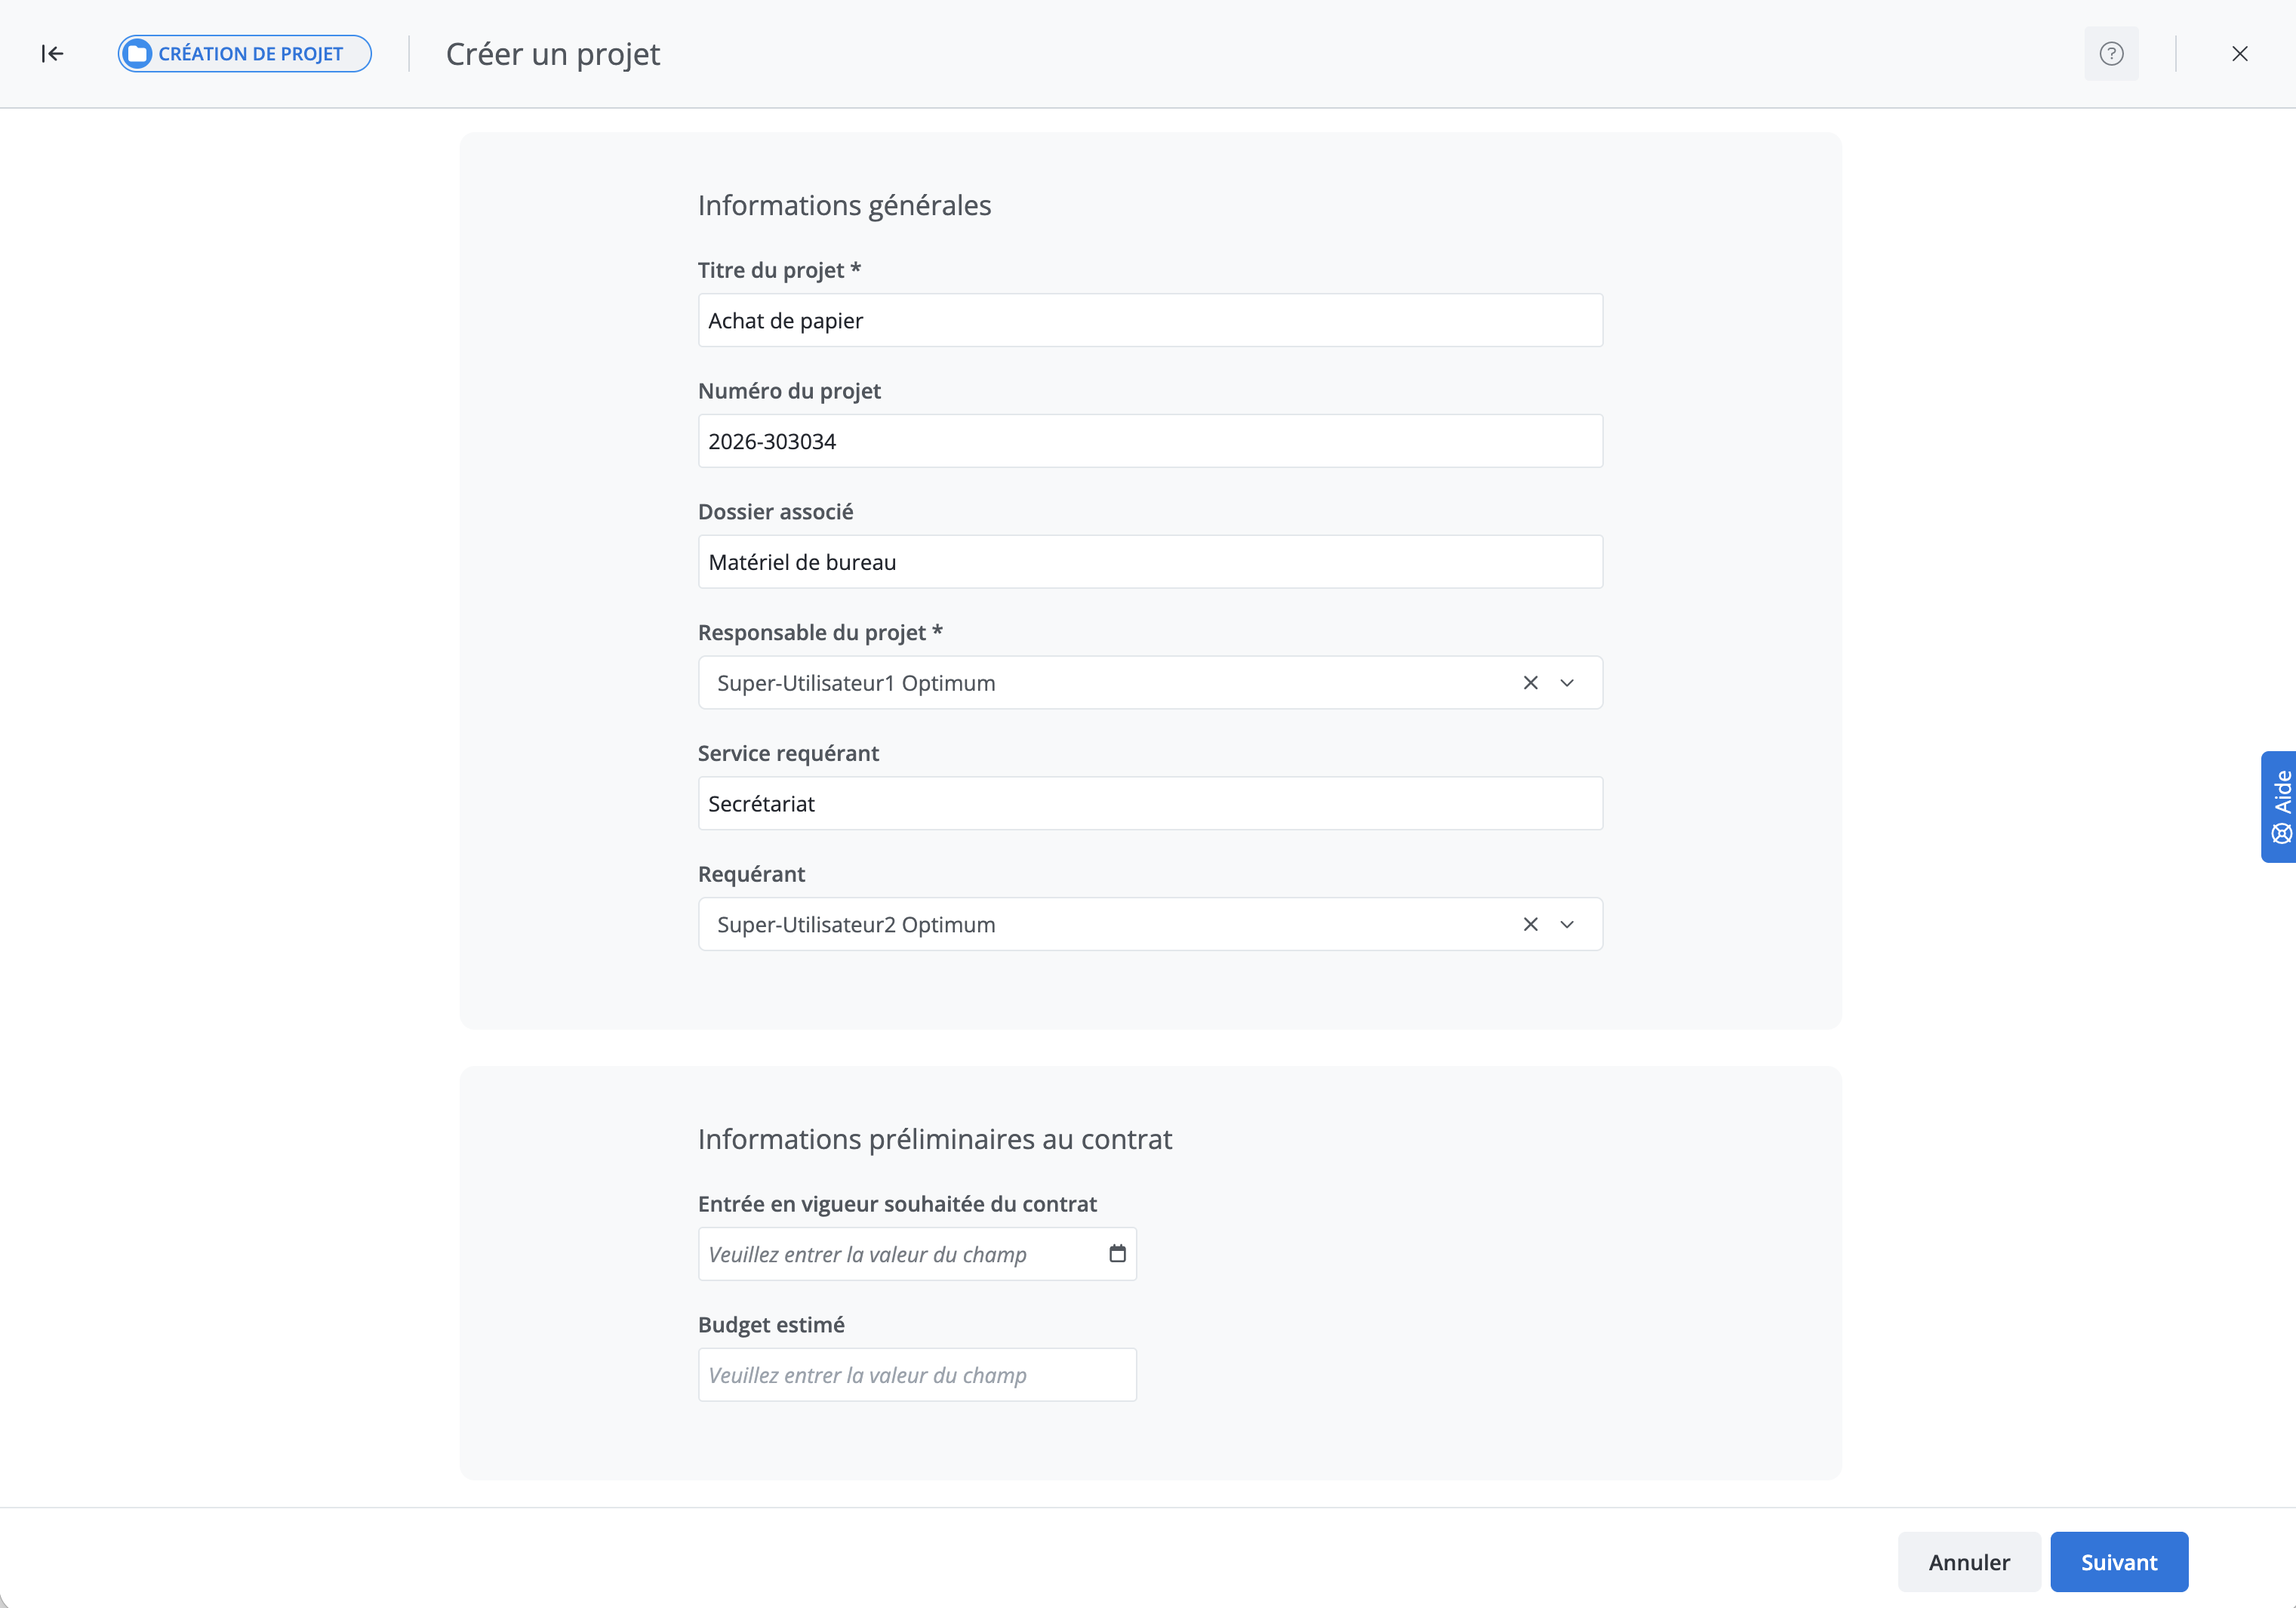2296x1608 pixels.
Task: Expand the Requérant dropdown chevron
Action: 1567,925
